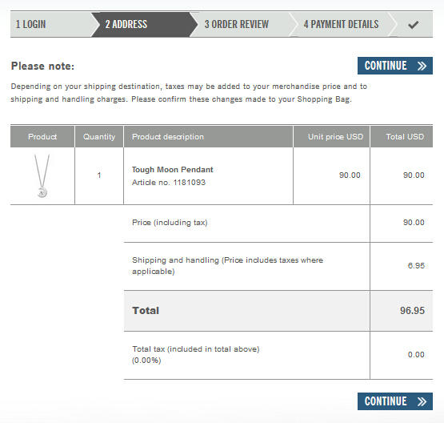The width and height of the screenshot is (444, 423).
Task: Open the Tough Moon Pendant product name
Action: click(173, 170)
